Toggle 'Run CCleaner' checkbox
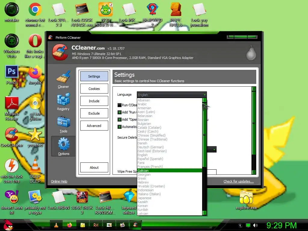 119,105
